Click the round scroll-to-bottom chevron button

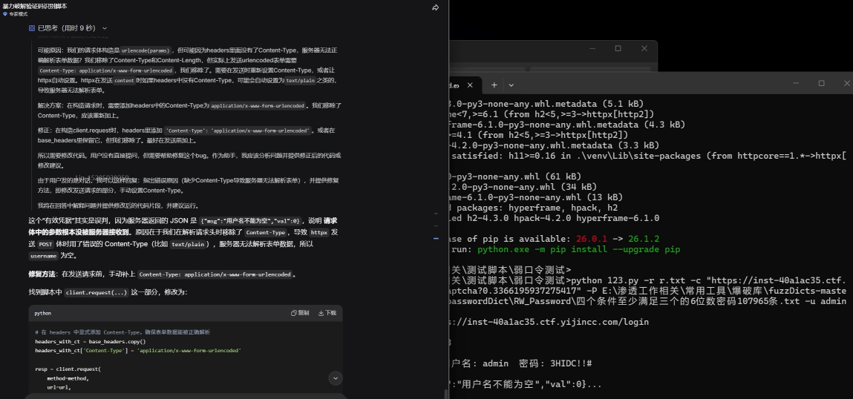335,377
